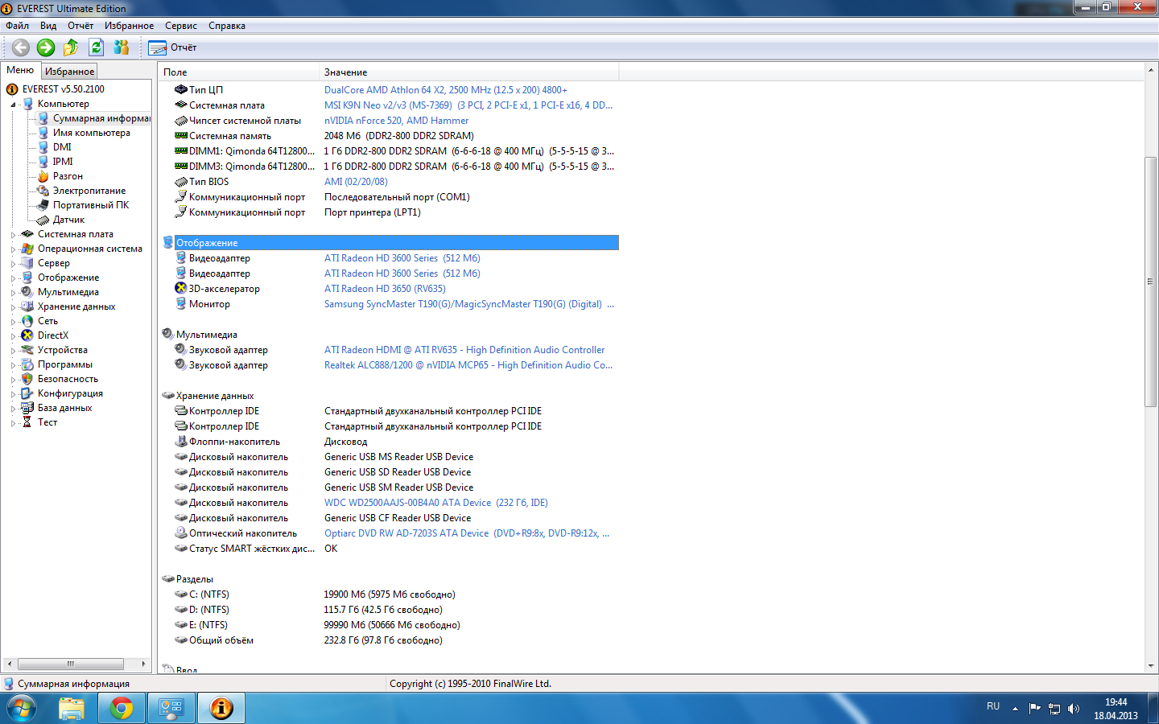Click the green Forward arrow toolbar icon
The height and width of the screenshot is (724, 1159).
(x=46, y=47)
